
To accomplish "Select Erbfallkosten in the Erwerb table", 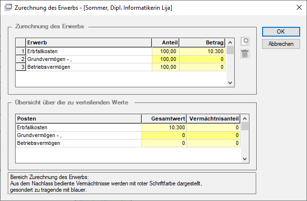I will tap(89, 51).
